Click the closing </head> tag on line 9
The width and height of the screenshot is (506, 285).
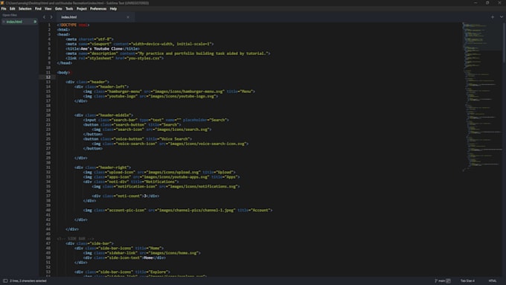click(x=65, y=63)
